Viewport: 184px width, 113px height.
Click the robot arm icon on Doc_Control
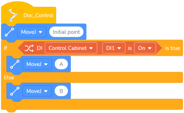(13, 15)
